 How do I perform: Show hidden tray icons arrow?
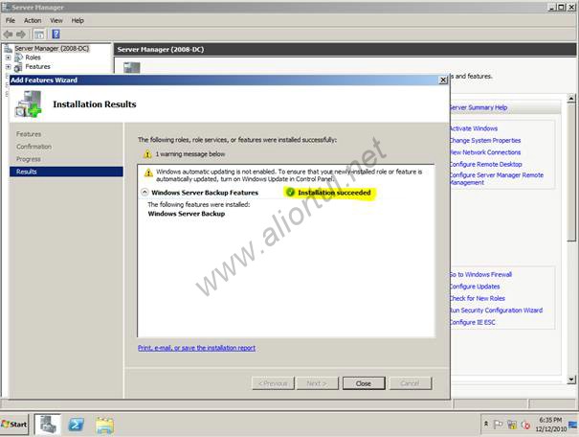(x=486, y=424)
